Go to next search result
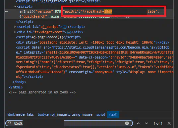178x128 pixels. pyautogui.click(x=147, y=123)
